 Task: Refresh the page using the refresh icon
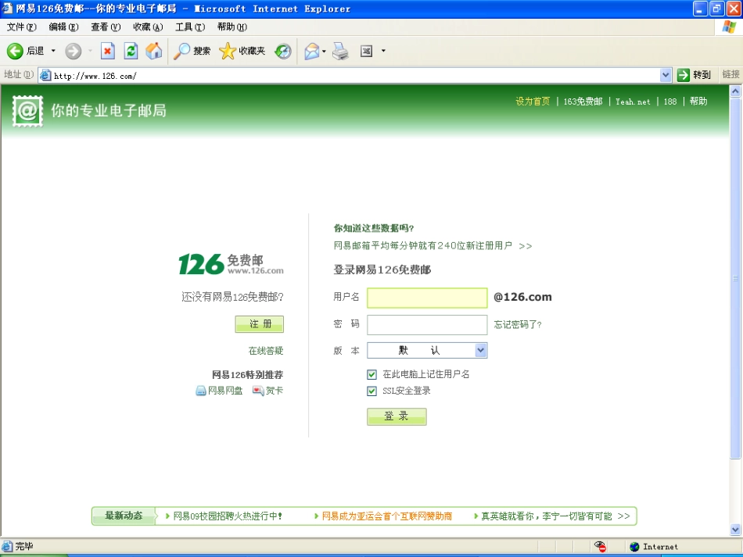pyautogui.click(x=131, y=51)
